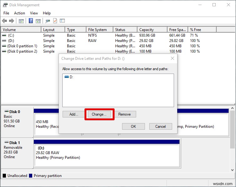Click the 930.96 GB capacity cell

[147, 35]
